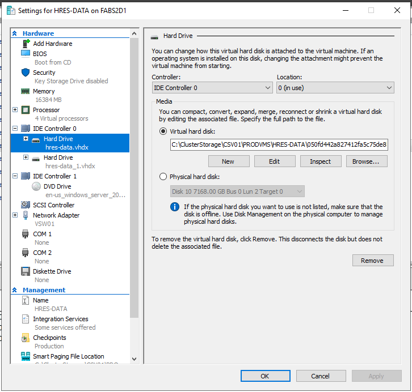Click the virtual hard disk path field

coord(279,144)
